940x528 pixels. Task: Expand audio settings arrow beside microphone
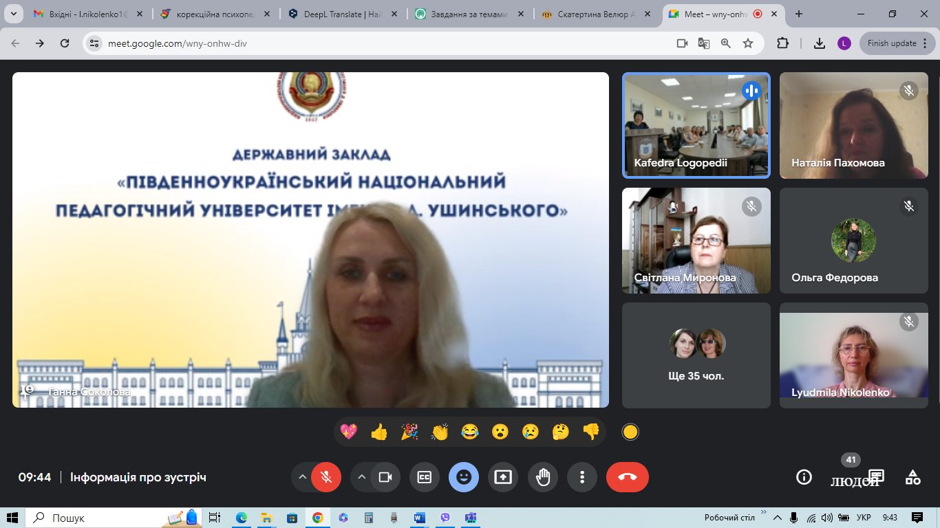coord(302,477)
